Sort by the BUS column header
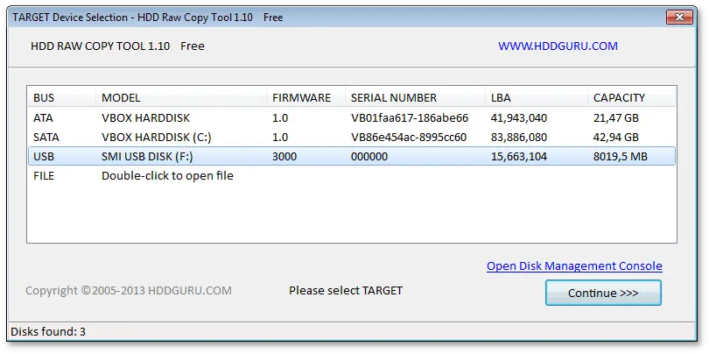Screen dimensions: 709x354 [x=44, y=97]
